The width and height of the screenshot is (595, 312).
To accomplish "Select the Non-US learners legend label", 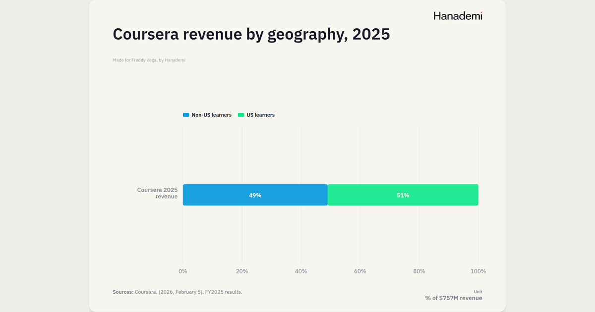I will 212,115.
